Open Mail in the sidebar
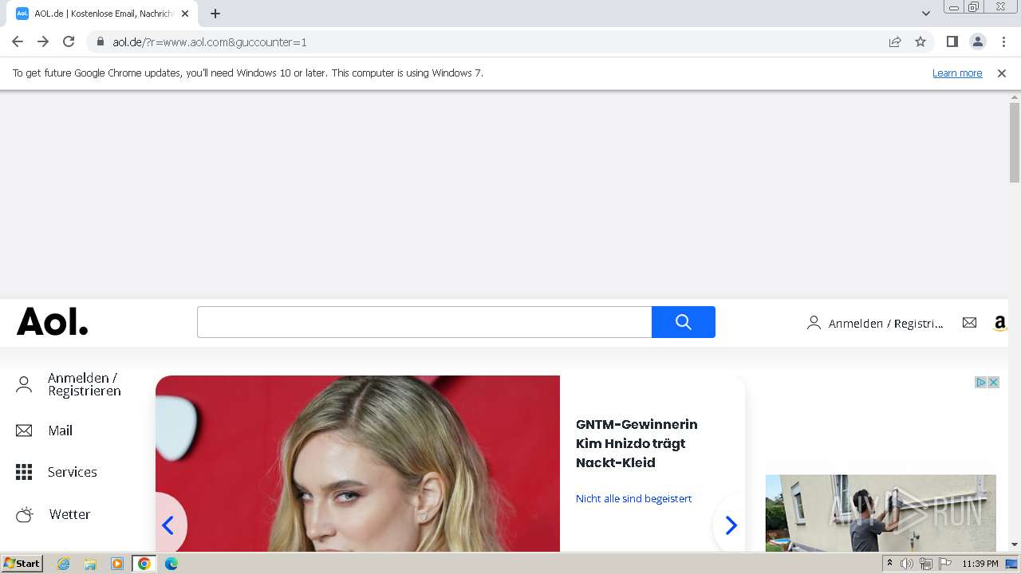1021x574 pixels. (x=45, y=431)
